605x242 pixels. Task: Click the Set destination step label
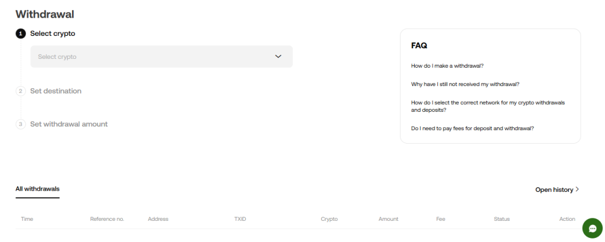(x=56, y=91)
